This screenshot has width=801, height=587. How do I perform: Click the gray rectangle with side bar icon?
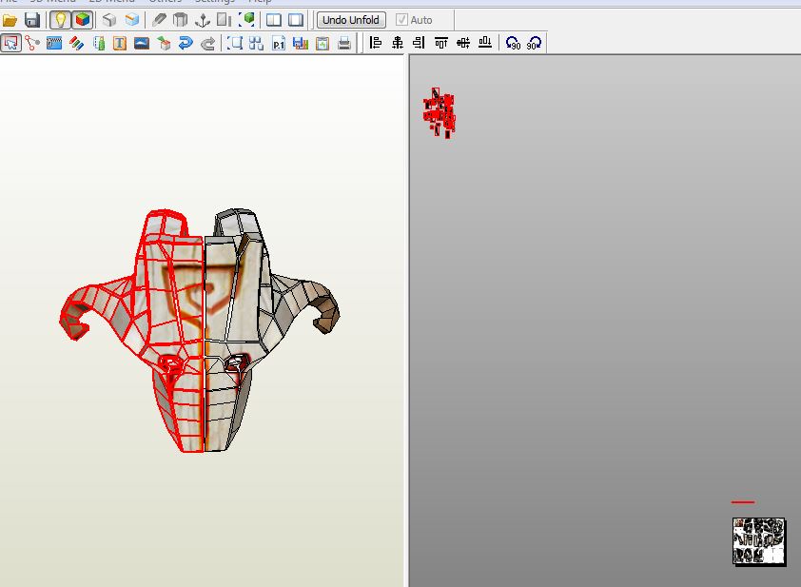[x=225, y=20]
